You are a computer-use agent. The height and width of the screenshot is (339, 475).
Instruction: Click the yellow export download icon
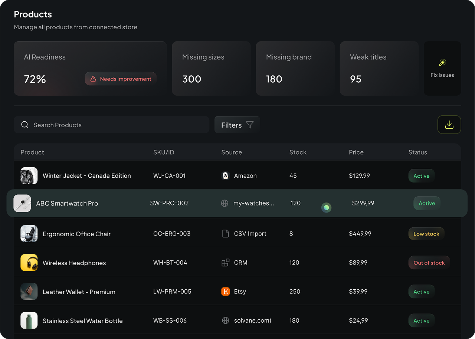point(449,125)
